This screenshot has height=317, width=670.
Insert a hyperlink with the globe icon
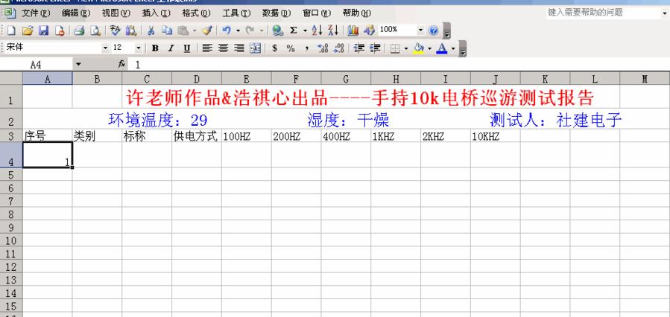tap(278, 31)
